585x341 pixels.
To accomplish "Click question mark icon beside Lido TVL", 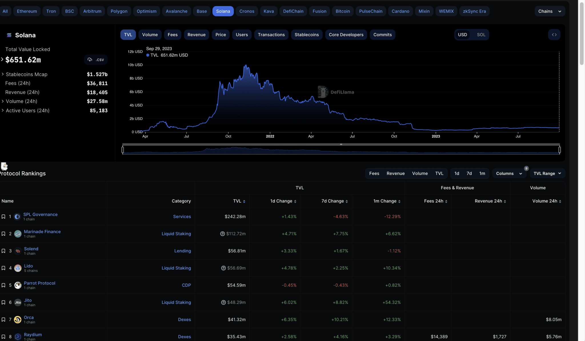I will [x=223, y=268].
